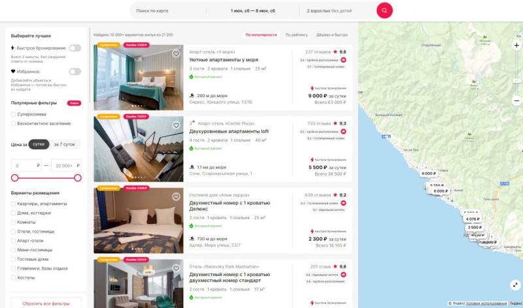
Task: Zoom in the map with plus button
Action: point(516,45)
